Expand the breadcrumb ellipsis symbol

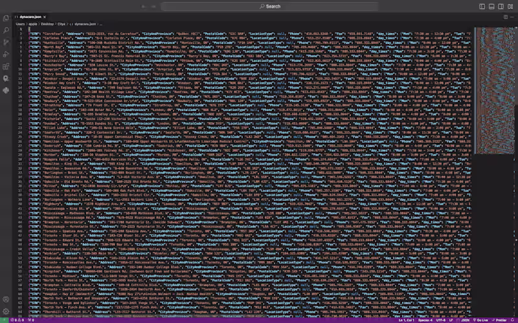101,24
